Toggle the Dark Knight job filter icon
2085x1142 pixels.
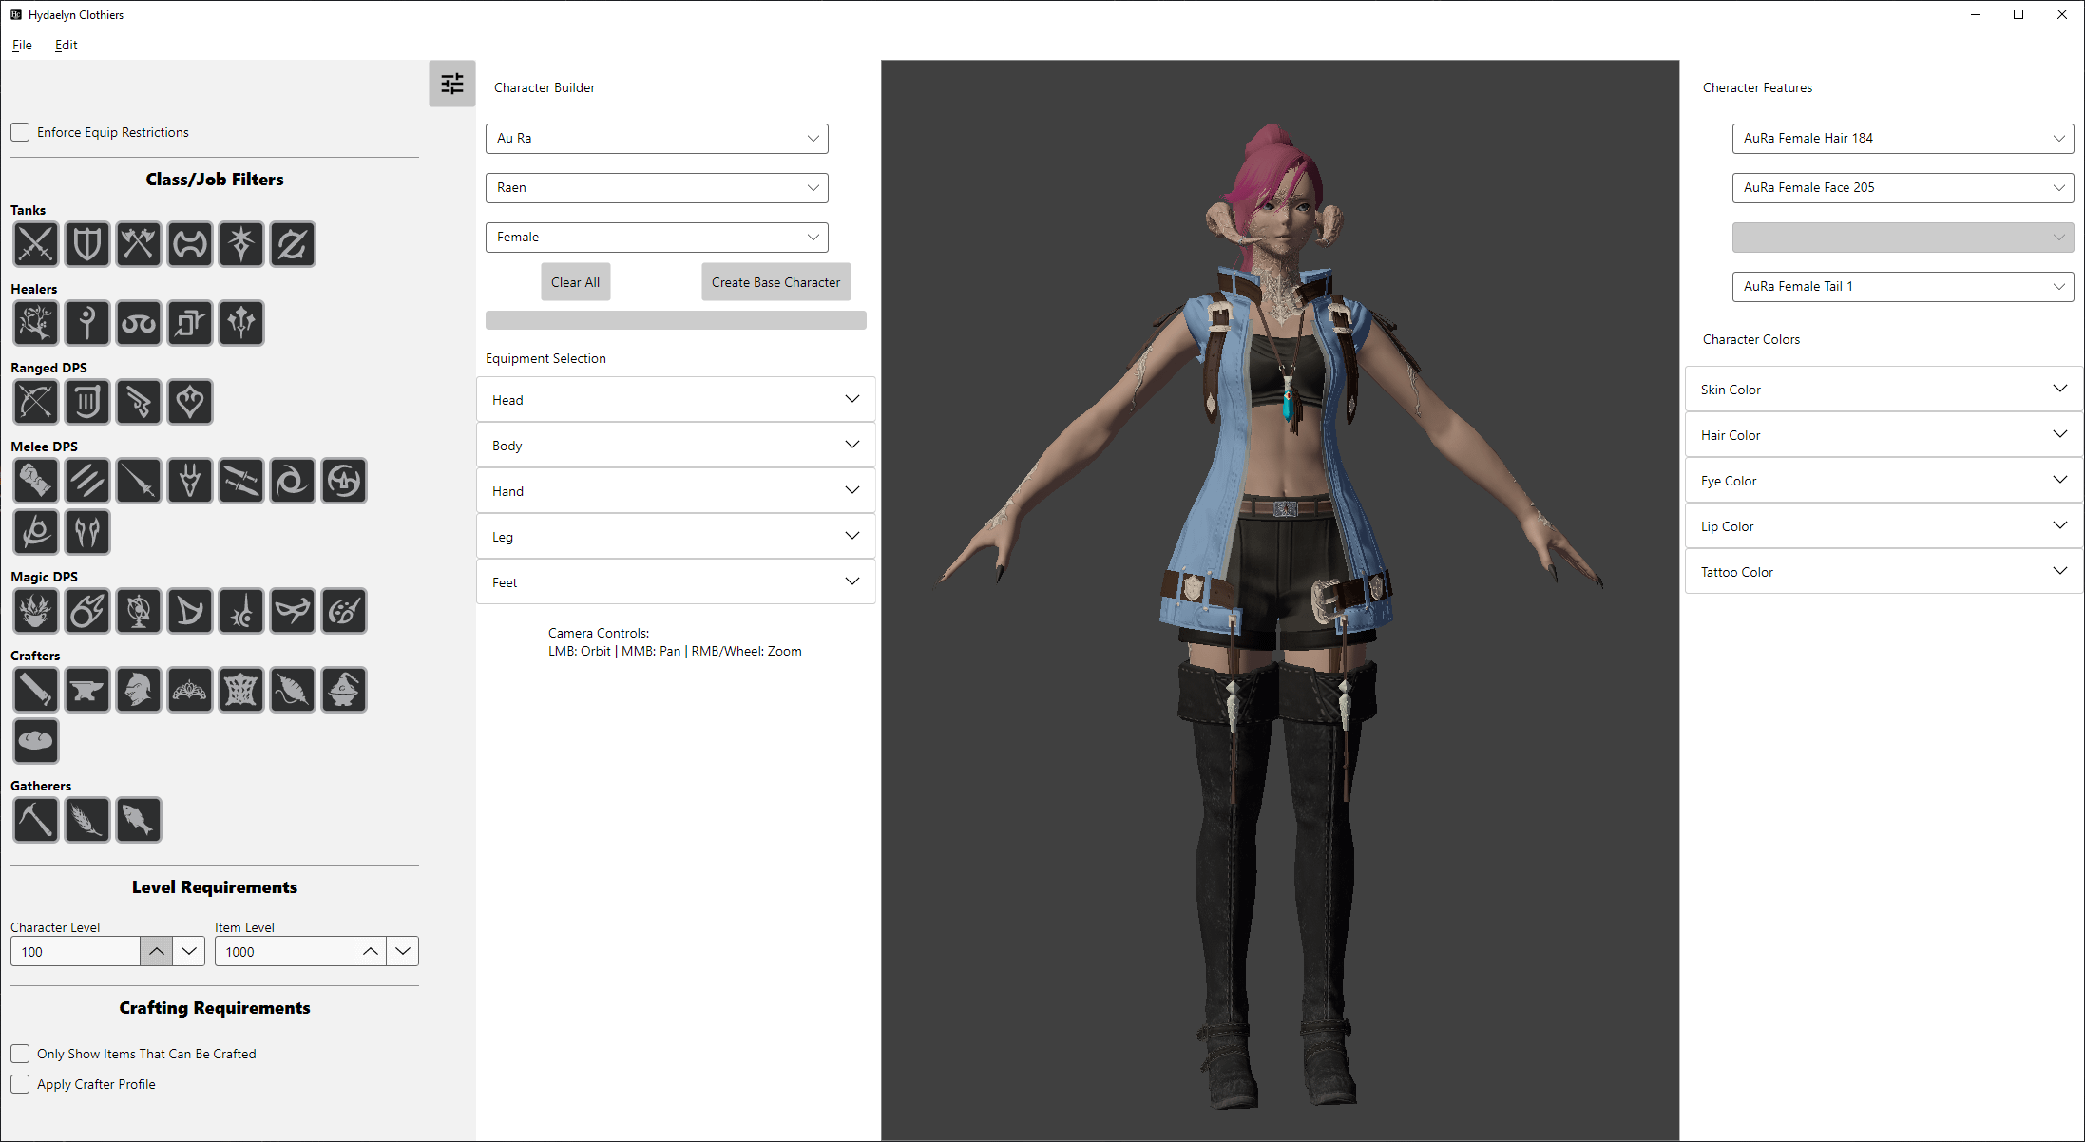pos(241,244)
